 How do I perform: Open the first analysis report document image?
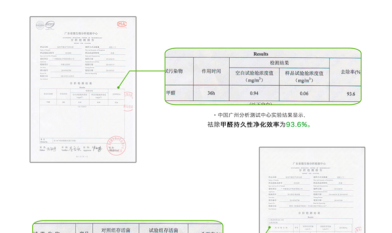[x=83, y=89]
